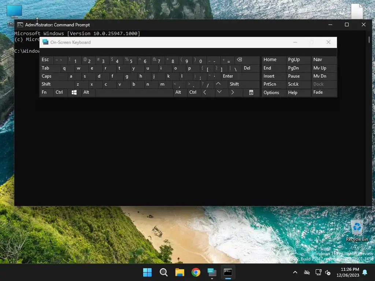
Task: Click the Fade key on the keyboard
Action: click(324, 93)
